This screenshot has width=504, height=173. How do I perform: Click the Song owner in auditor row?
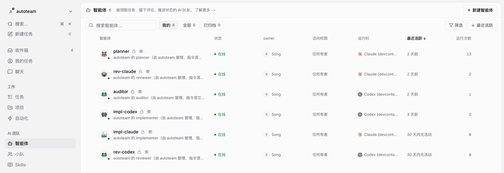tap(272, 94)
